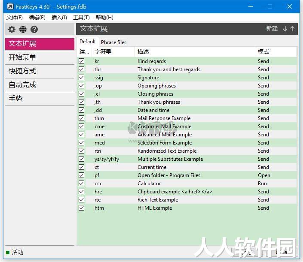Screen dimensions: 303x262
Task: Click the 'Open' mode cell
Action: (264, 175)
